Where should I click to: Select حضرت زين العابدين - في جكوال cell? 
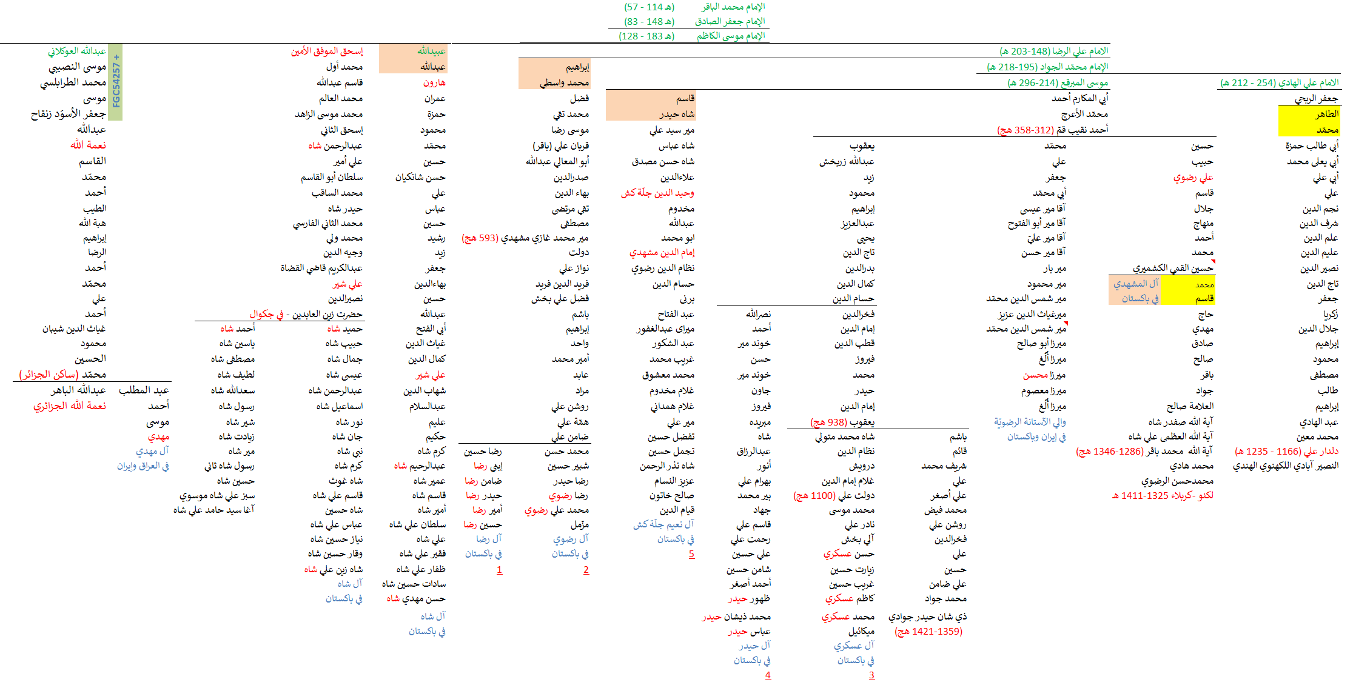click(306, 314)
